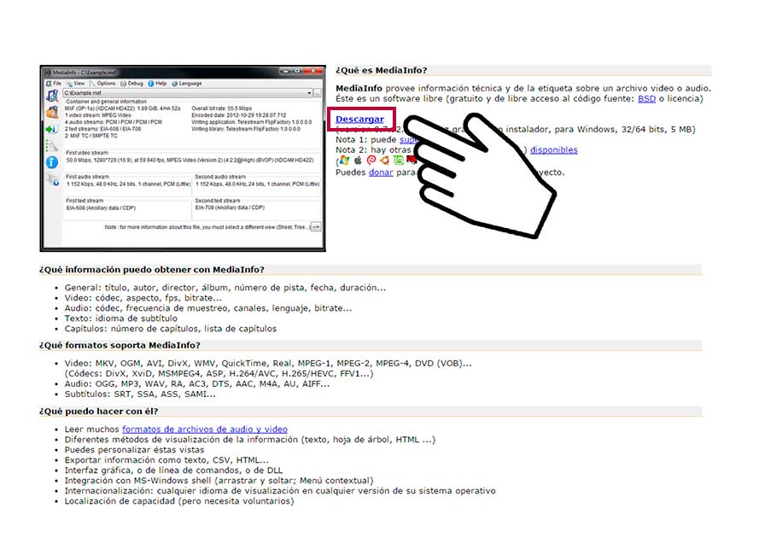Click the Apple macOS platform icon
Image resolution: width=759 pixels, height=555 pixels.
pos(359,160)
